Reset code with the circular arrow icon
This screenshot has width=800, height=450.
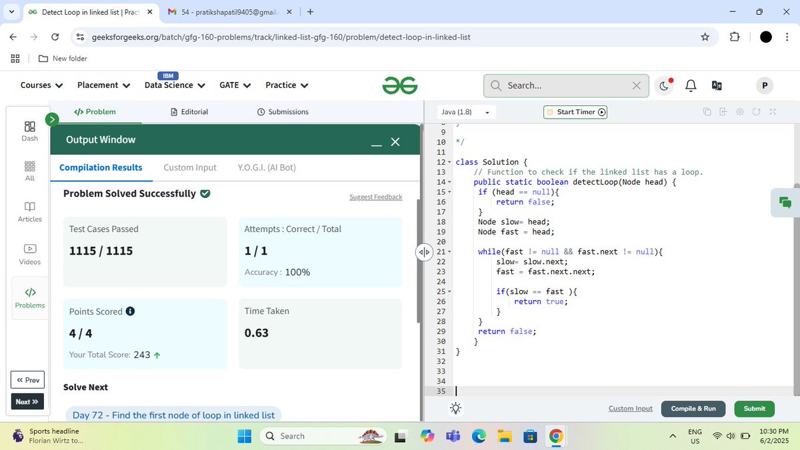tap(757, 112)
